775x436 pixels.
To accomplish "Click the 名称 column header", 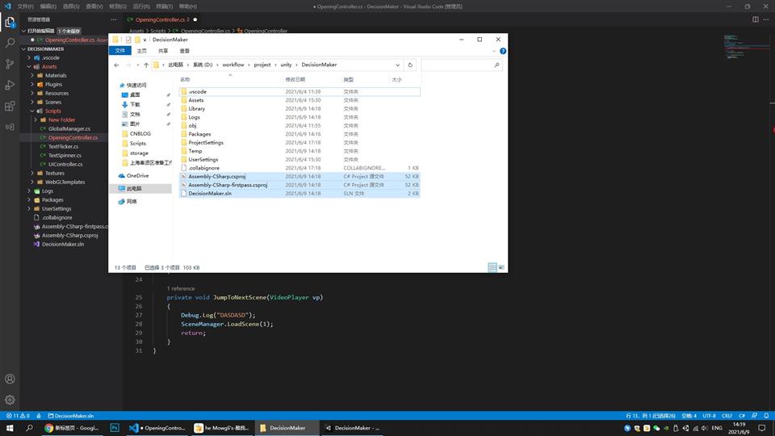I will (x=185, y=80).
